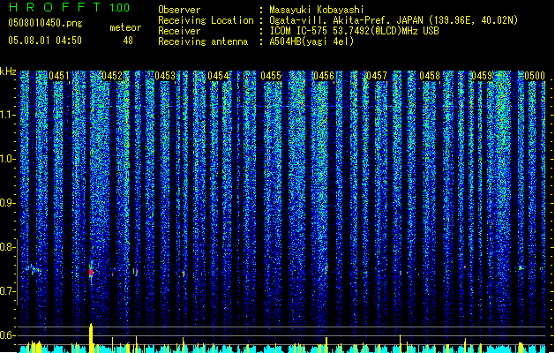Click the 0455 time marker
Image resolution: width=555 pixels, height=353 pixels.
271,76
